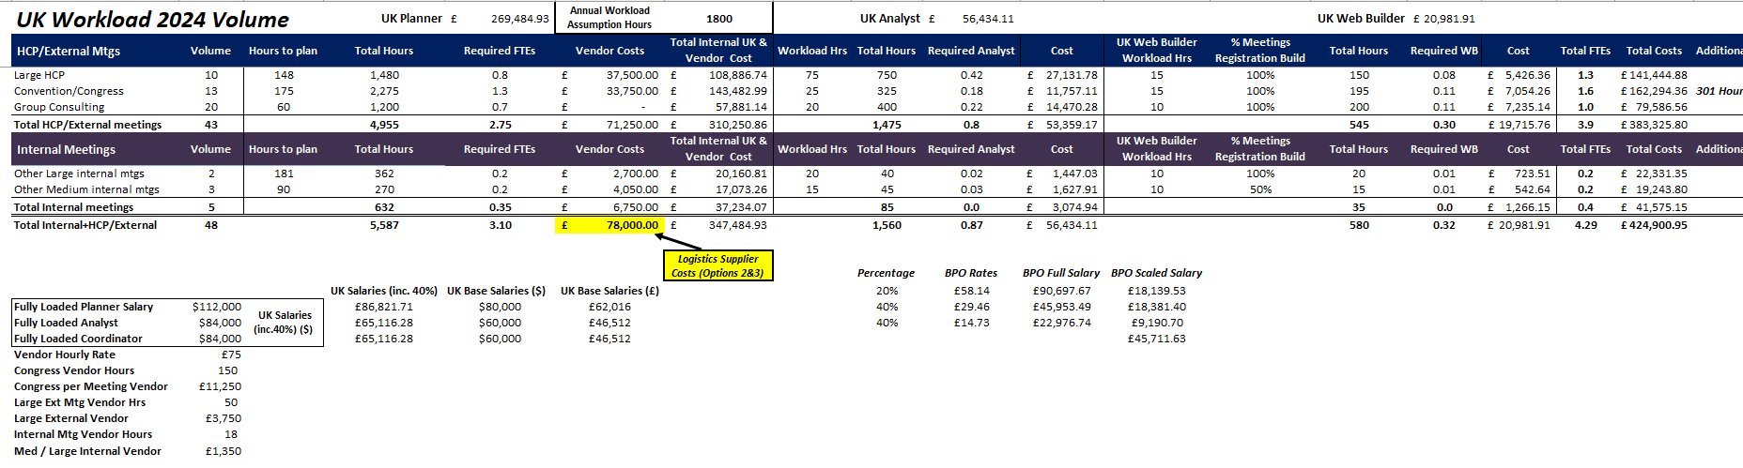
Task: Click the grand total costs £424,900.95
Action: click(1654, 225)
